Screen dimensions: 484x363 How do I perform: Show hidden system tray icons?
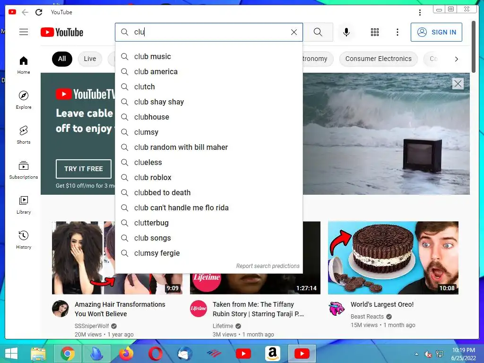pos(417,354)
